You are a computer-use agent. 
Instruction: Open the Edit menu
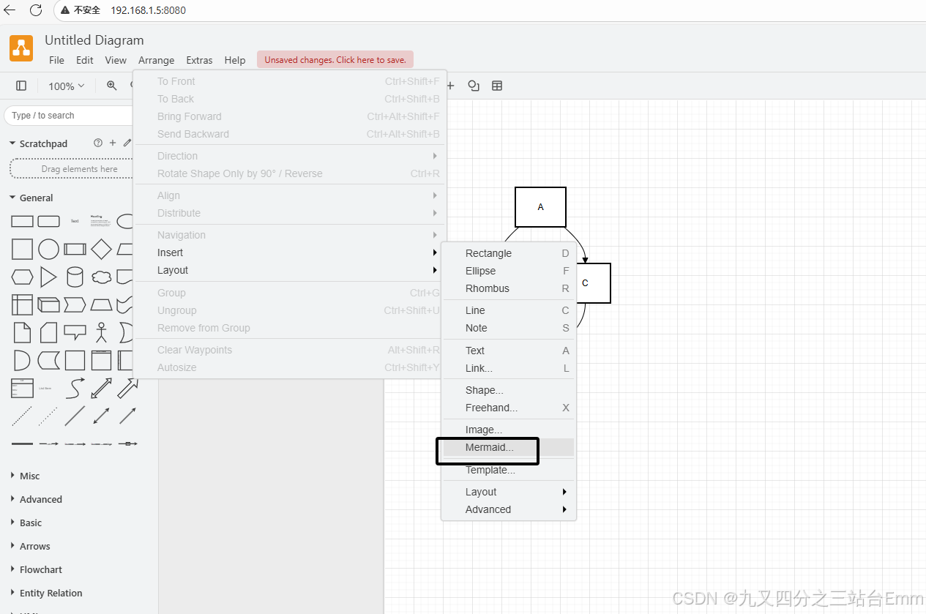click(x=85, y=60)
